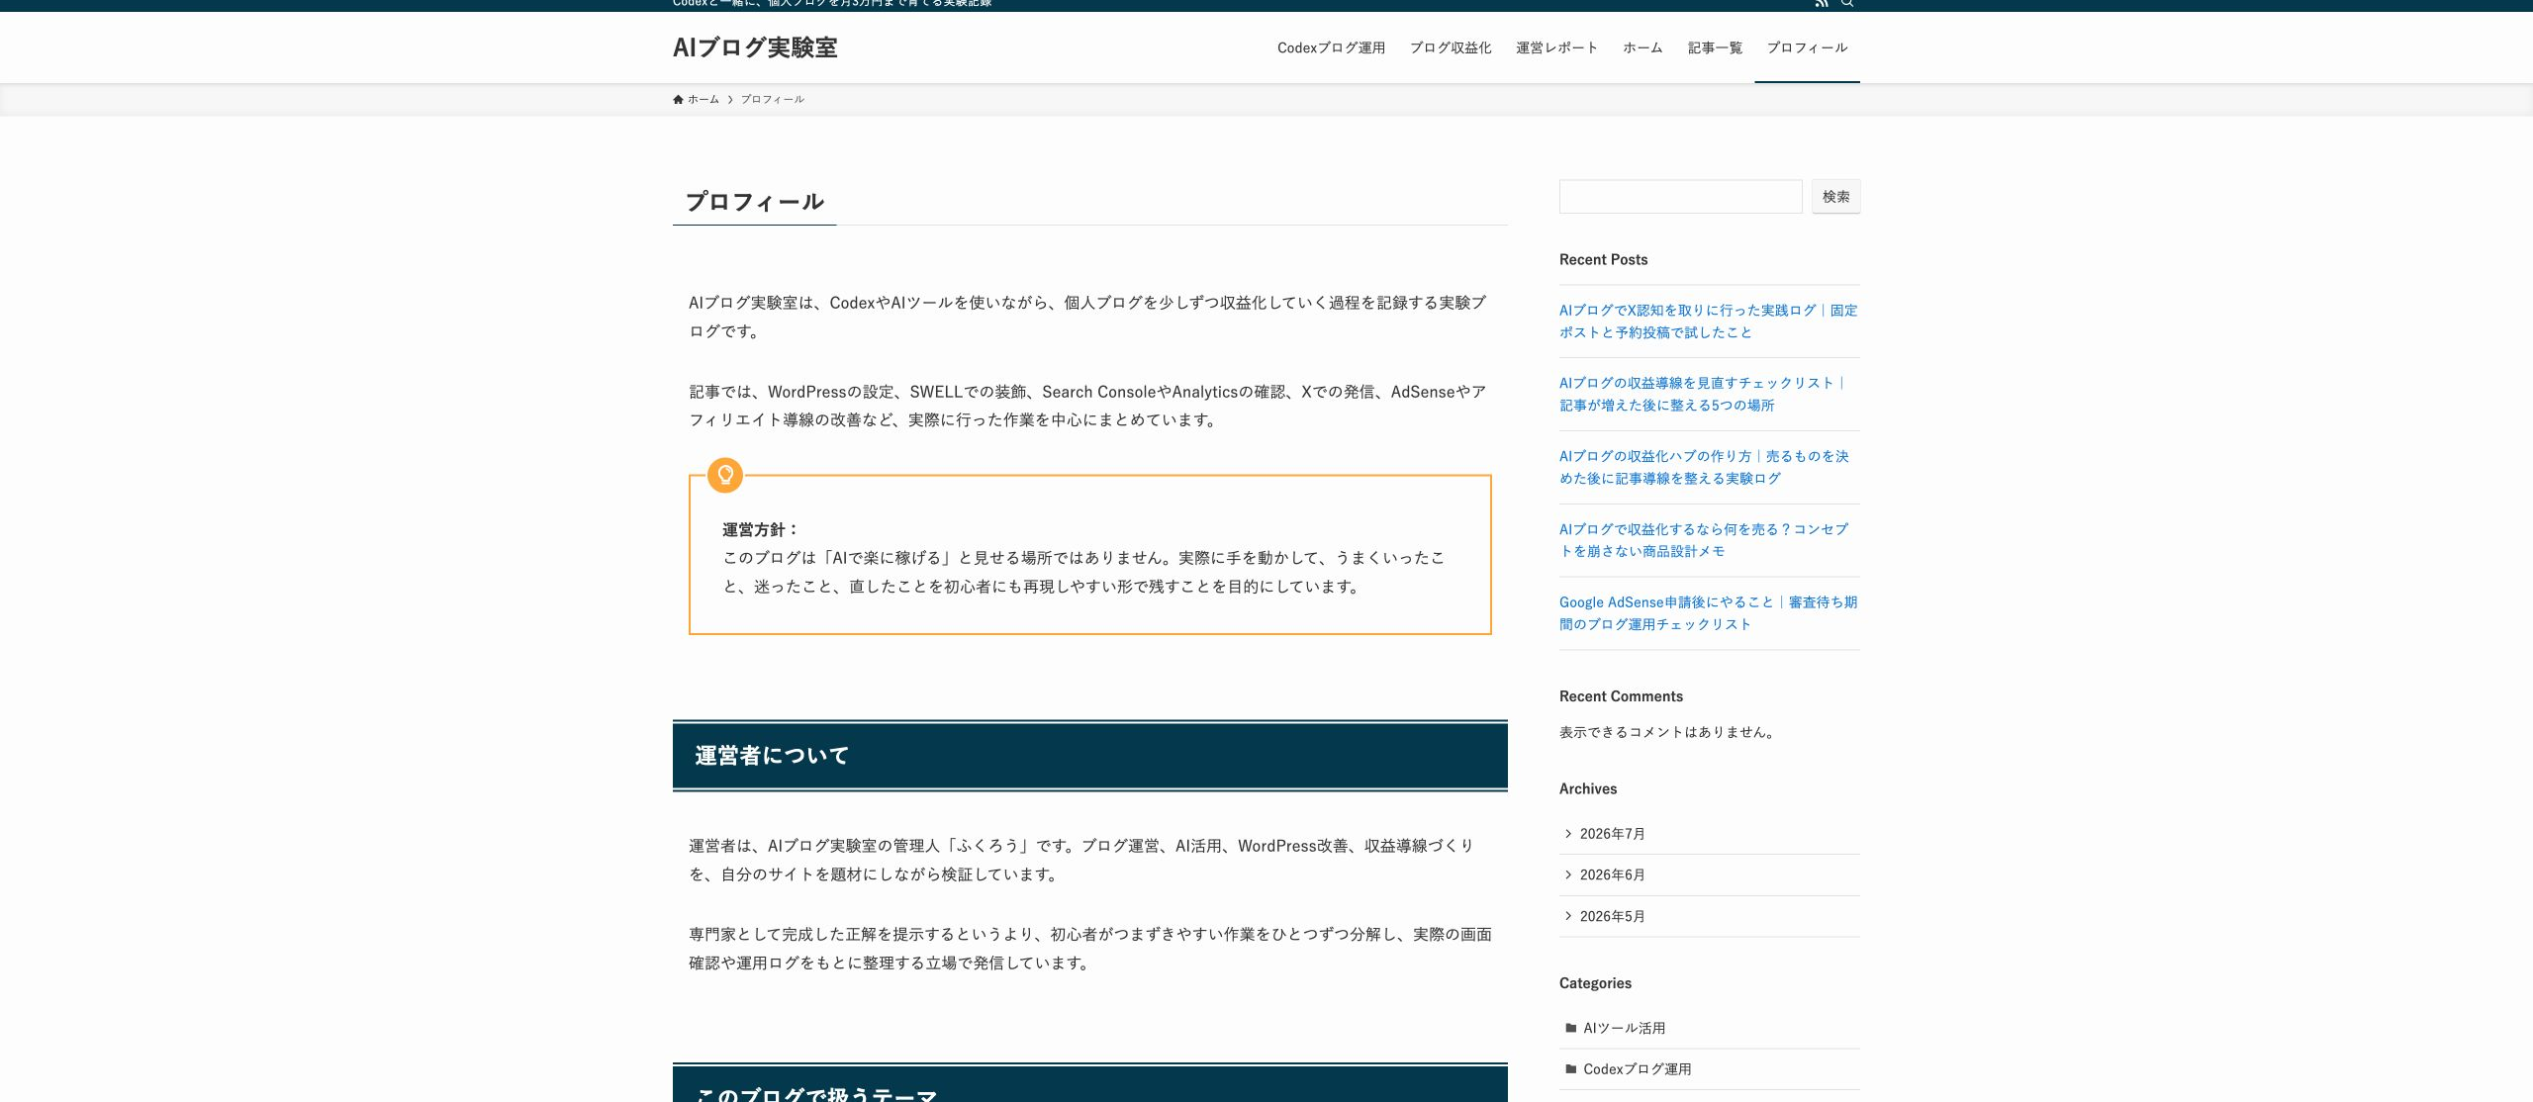Click the 表示できるコメントはありません text

[1668, 732]
